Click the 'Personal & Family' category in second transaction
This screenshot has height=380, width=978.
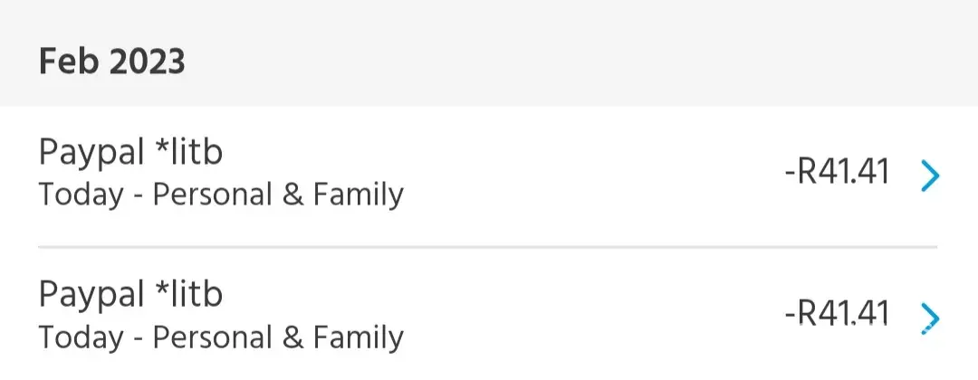(x=278, y=337)
